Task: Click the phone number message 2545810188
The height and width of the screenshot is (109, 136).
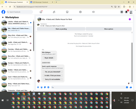Action: (x=46, y=63)
